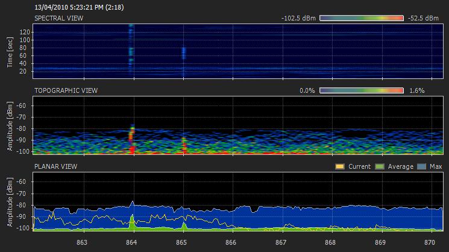449x252 pixels.
Task: Click the yellow Current legend swatch
Action: click(x=340, y=166)
